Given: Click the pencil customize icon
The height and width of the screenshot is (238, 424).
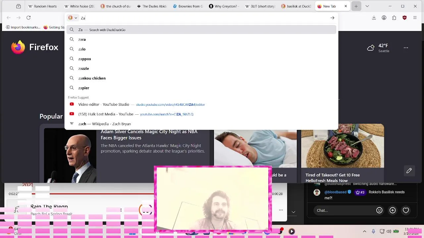Looking at the screenshot, I should coord(409,171).
